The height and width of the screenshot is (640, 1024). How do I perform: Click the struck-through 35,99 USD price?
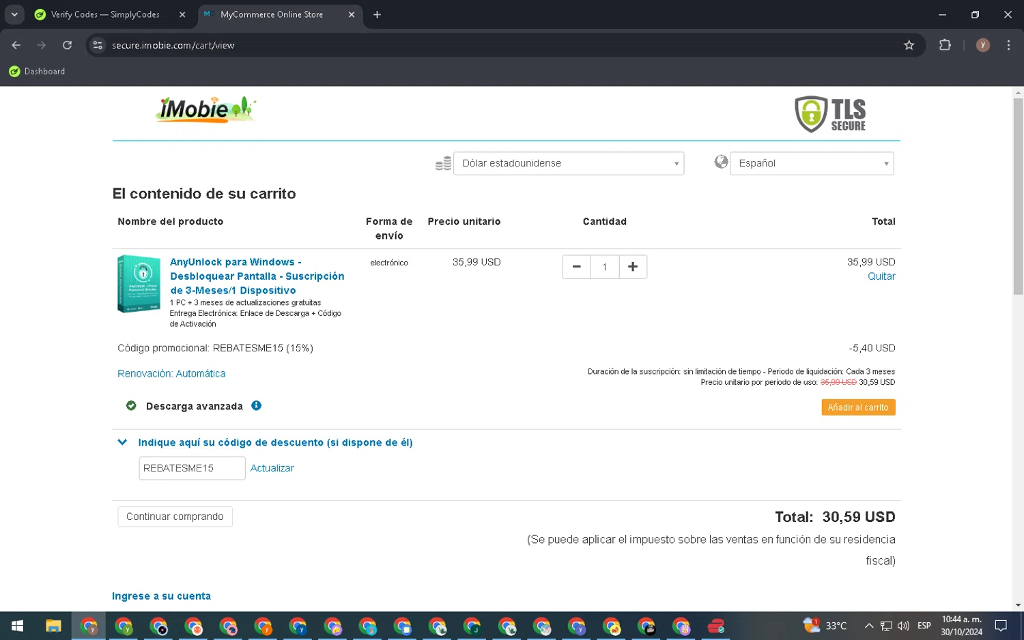click(838, 382)
